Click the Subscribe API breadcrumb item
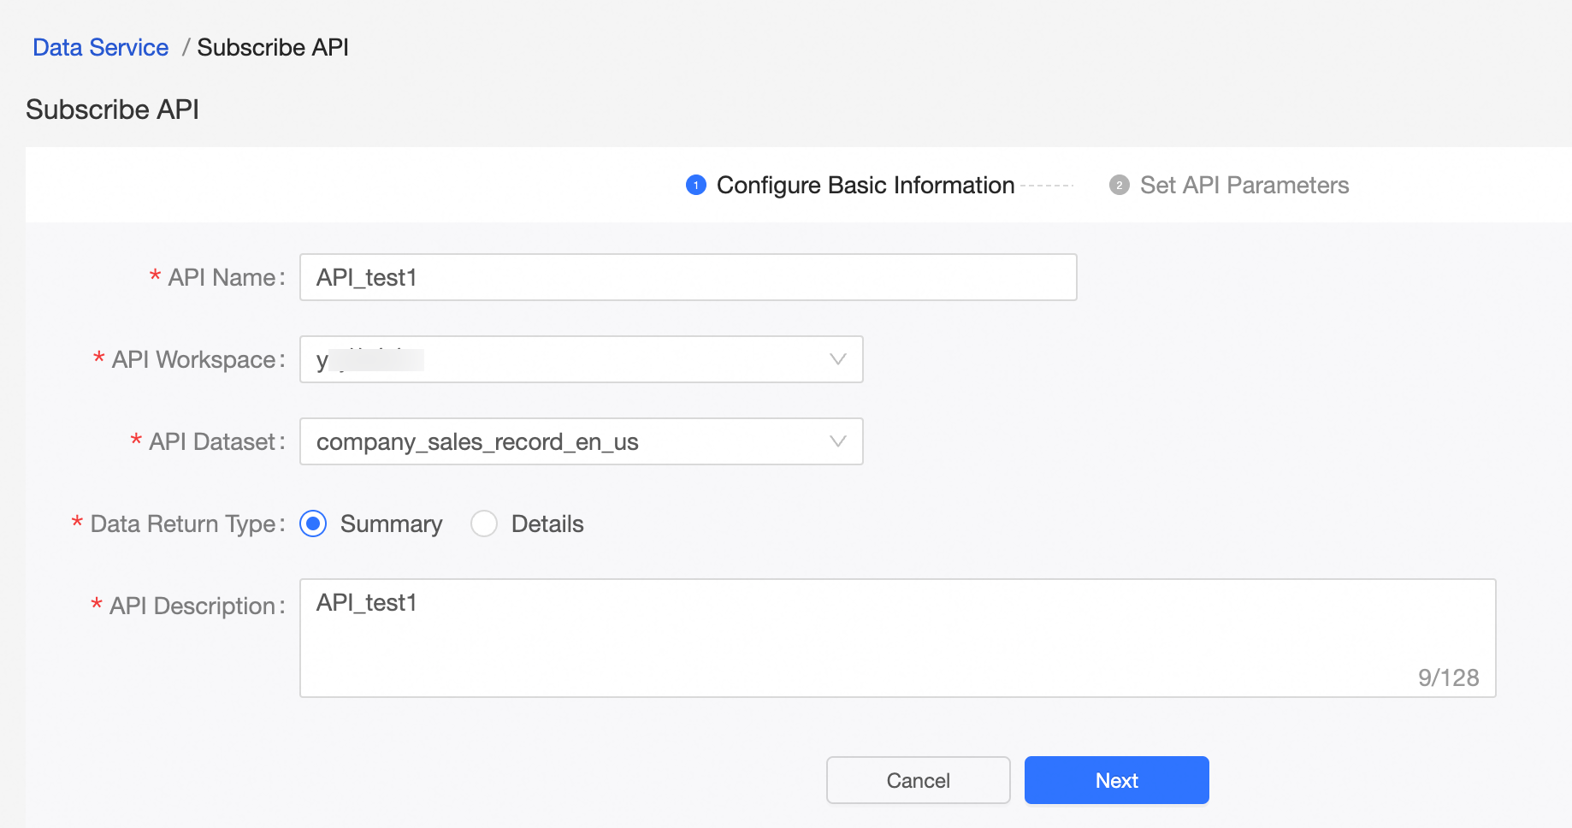Viewport: 1572px width, 828px height. click(x=273, y=47)
